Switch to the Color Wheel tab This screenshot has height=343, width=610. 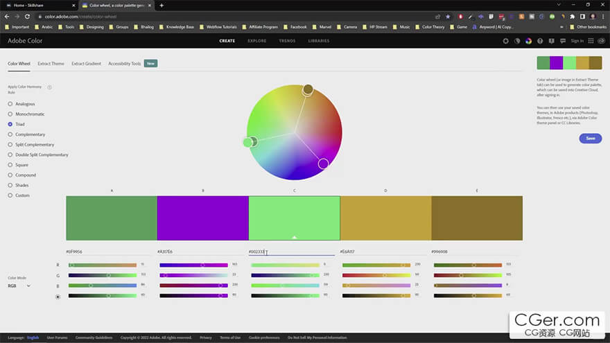coord(19,63)
